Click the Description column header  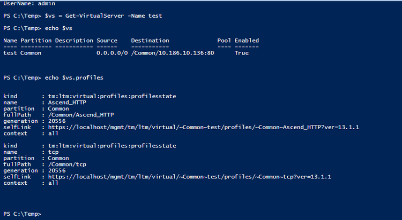click(74, 41)
